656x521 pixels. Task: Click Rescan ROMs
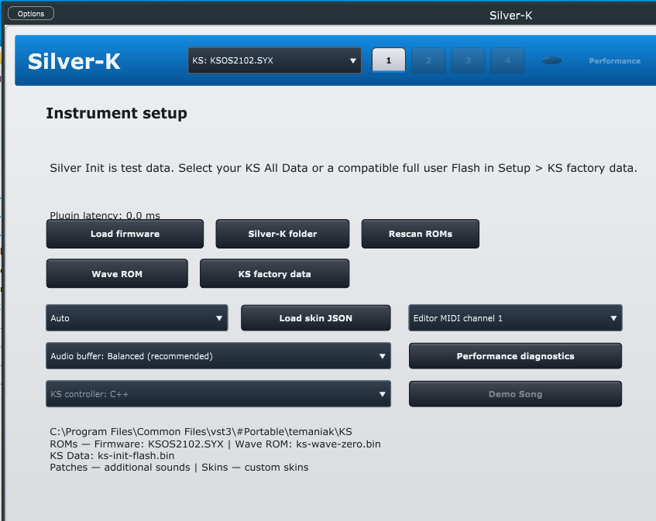421,234
